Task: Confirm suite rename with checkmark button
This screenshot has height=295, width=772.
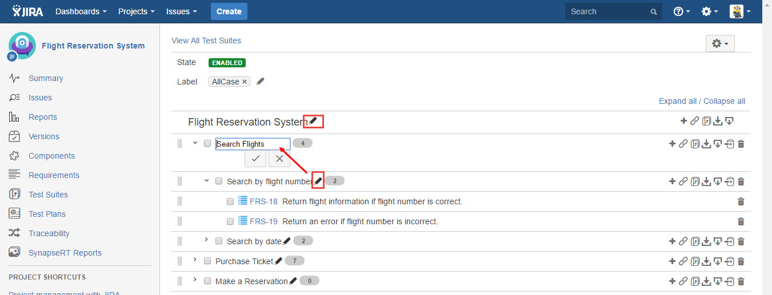Action: click(x=255, y=159)
